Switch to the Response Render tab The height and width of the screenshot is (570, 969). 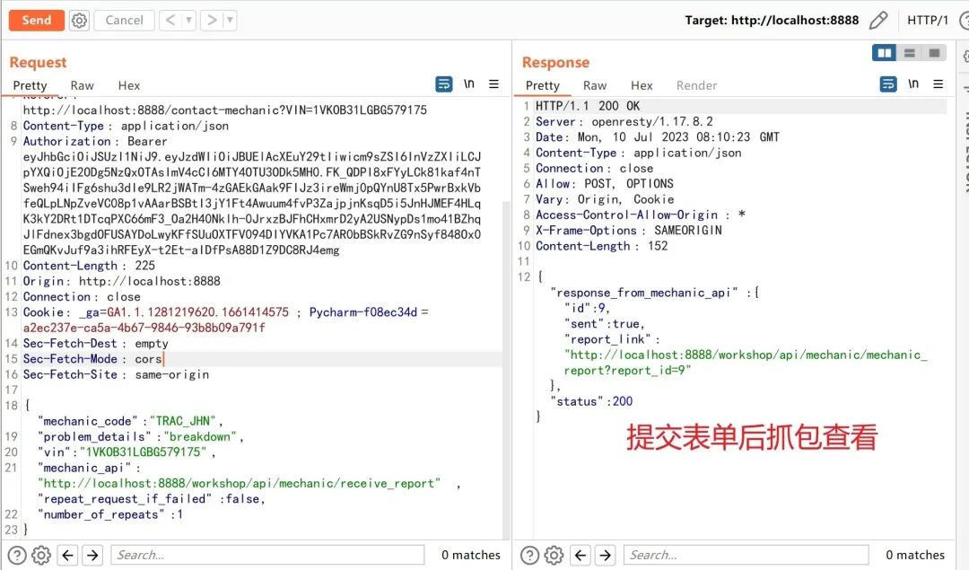[x=696, y=85]
